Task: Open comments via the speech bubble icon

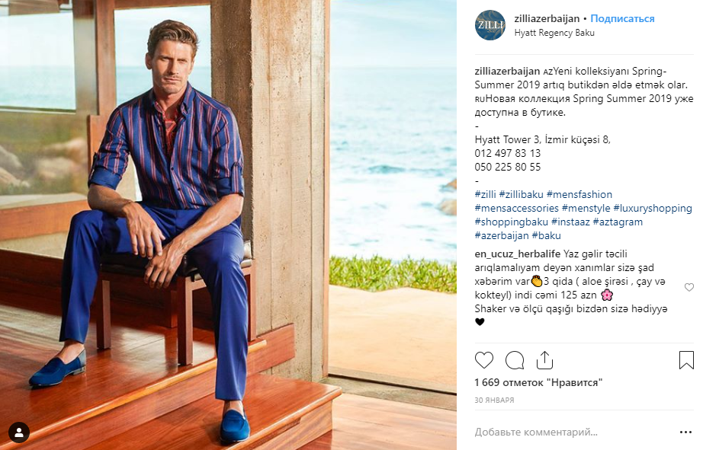Action: 515,360
